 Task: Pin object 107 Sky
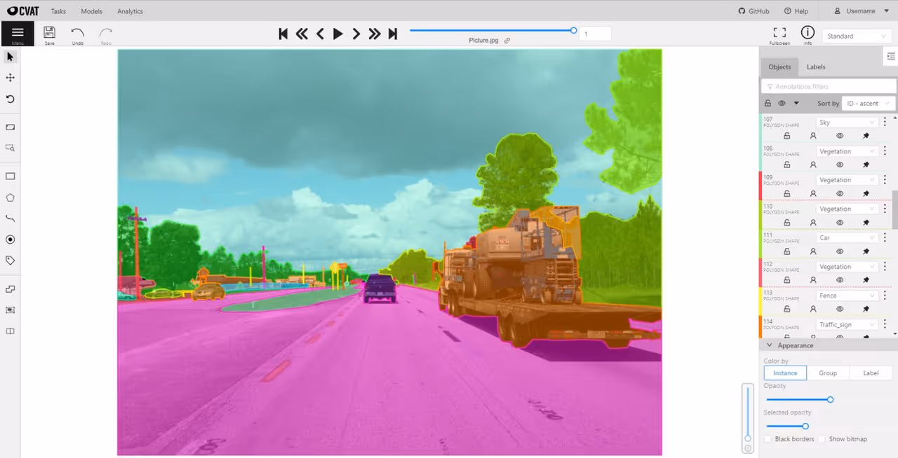(866, 136)
